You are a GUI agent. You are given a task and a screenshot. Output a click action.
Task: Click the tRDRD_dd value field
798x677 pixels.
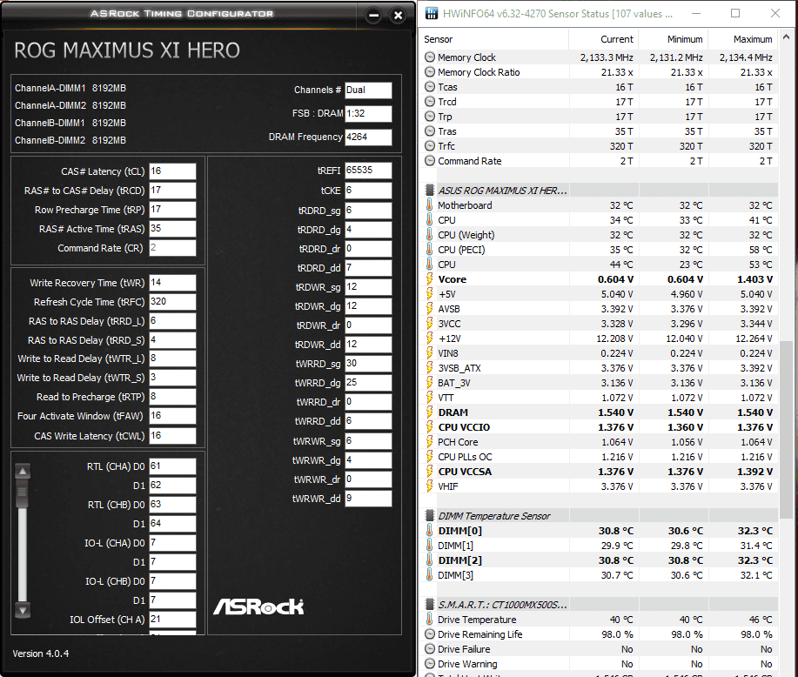click(368, 268)
